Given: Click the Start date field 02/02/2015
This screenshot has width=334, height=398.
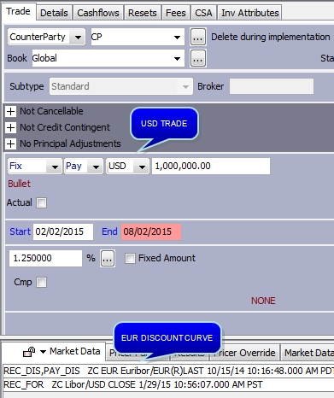Looking at the screenshot, I should [x=63, y=231].
